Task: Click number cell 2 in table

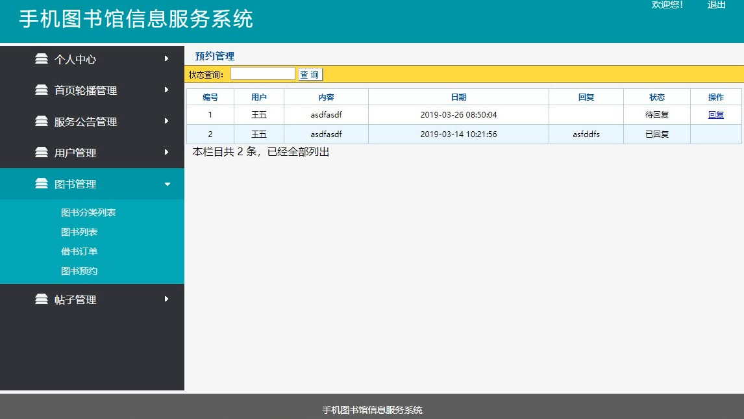Action: pos(210,134)
